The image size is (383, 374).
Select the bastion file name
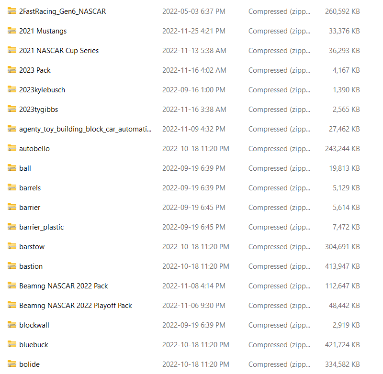(31, 266)
